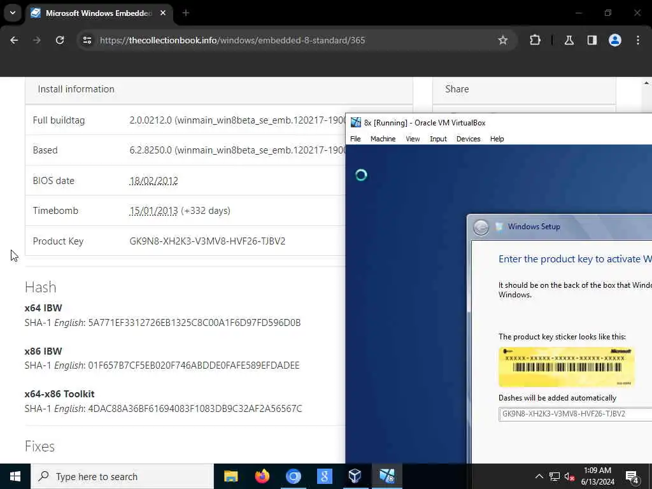The height and width of the screenshot is (489, 652).
Task: Open VirtualBox View menu
Action: click(x=413, y=139)
